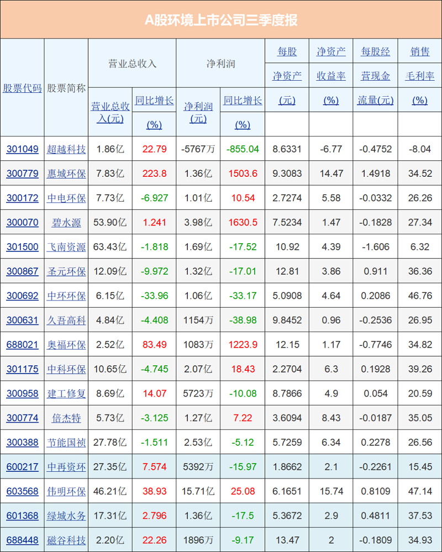Open stock code 688448 link

(22, 540)
